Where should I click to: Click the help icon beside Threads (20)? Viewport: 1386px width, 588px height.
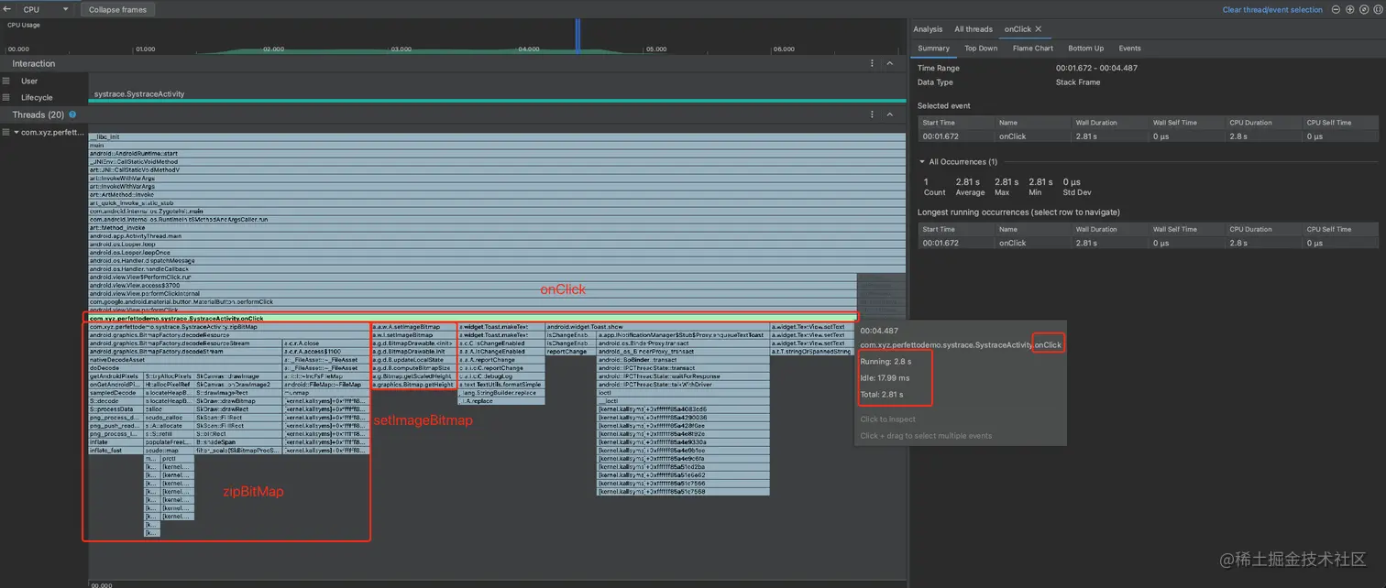tap(72, 114)
